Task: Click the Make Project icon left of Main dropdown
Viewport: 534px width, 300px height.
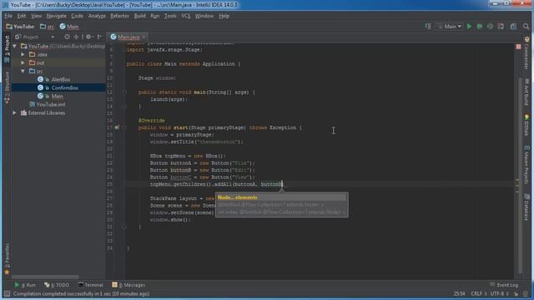Action: pyautogui.click(x=428, y=26)
